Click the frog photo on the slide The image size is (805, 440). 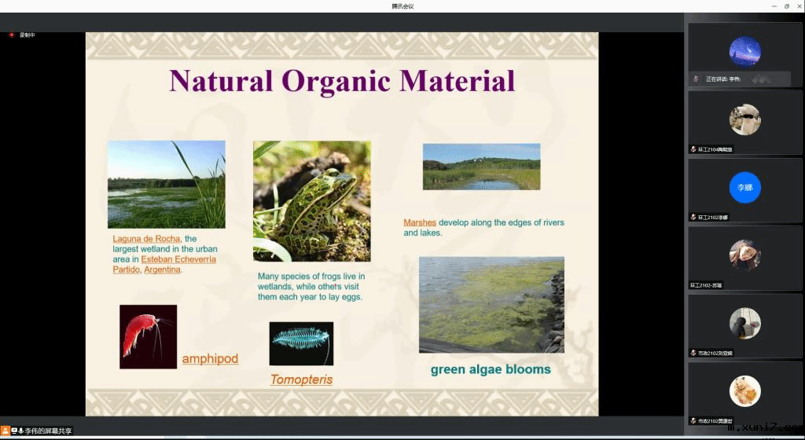[311, 200]
